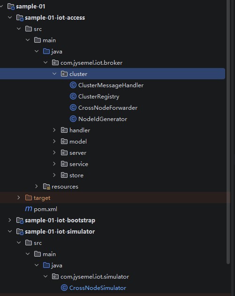Click the sample-01-iot-bootstrap module icon

click(20, 220)
